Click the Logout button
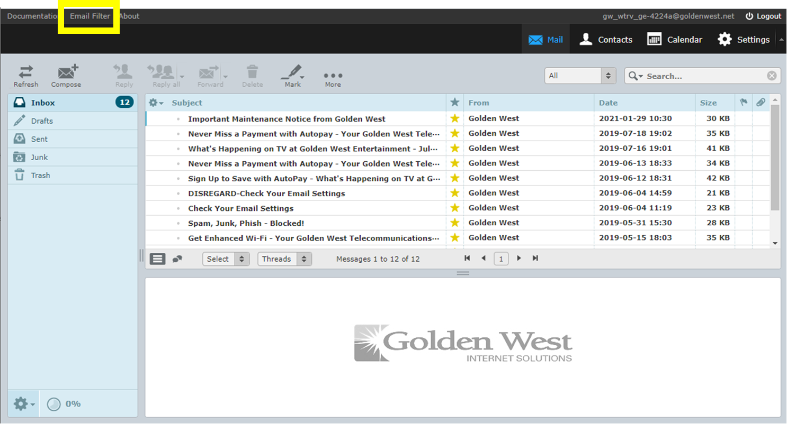This screenshot has height=424, width=787. click(763, 16)
